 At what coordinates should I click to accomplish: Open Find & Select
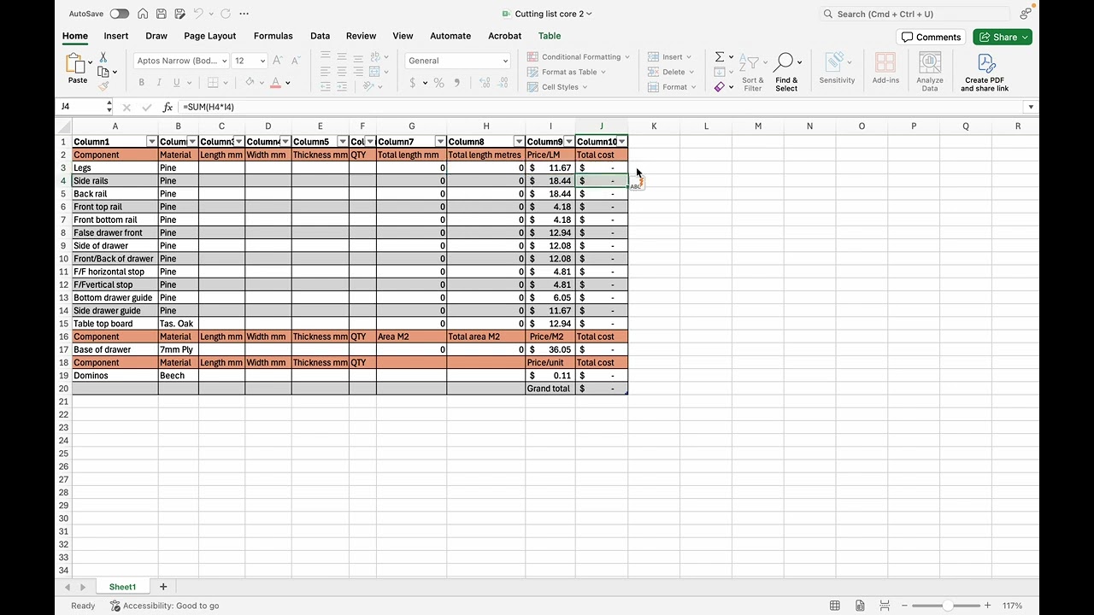click(x=786, y=72)
